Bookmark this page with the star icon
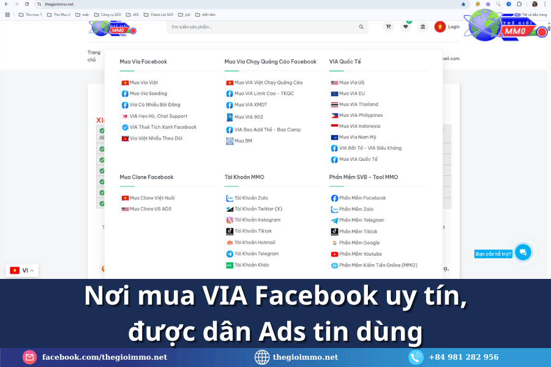 click(x=463, y=4)
